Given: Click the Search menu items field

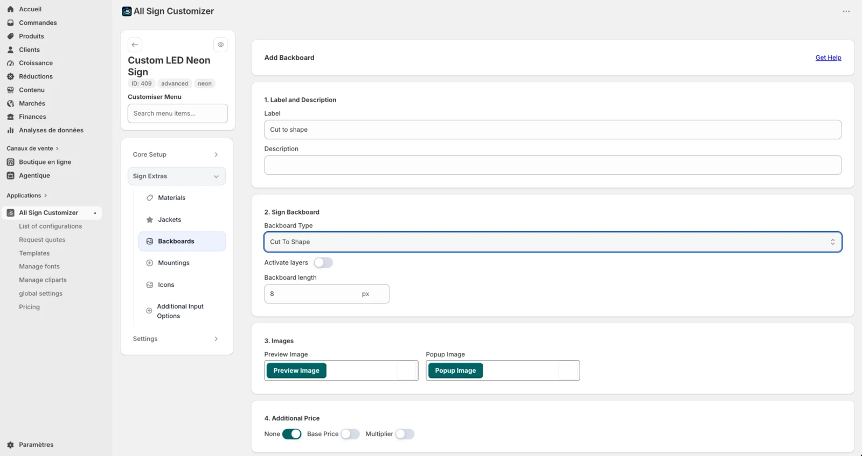Looking at the screenshot, I should click(178, 113).
